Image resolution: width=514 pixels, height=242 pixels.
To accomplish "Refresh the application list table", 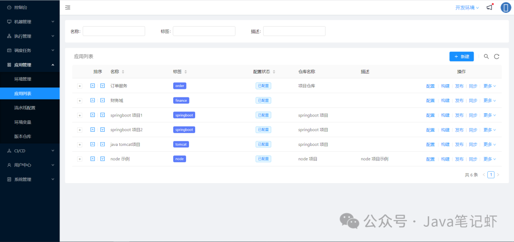I will click(x=496, y=56).
